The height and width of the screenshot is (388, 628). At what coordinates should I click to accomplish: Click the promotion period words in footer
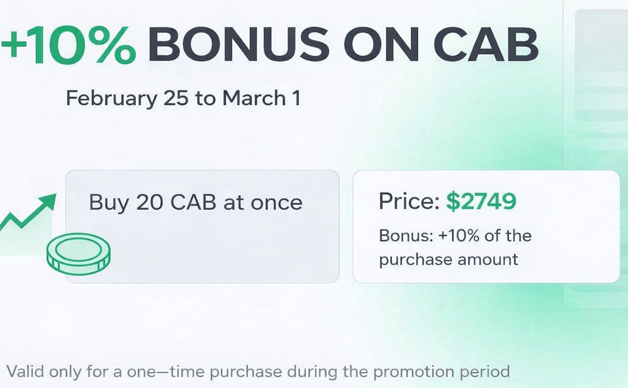442,372
